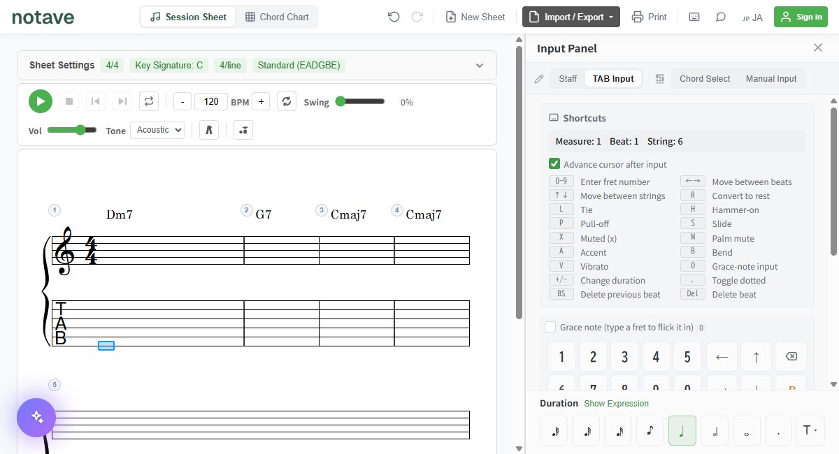The image size is (839, 454).
Task: Switch to the Chord Chart tab
Action: point(277,17)
